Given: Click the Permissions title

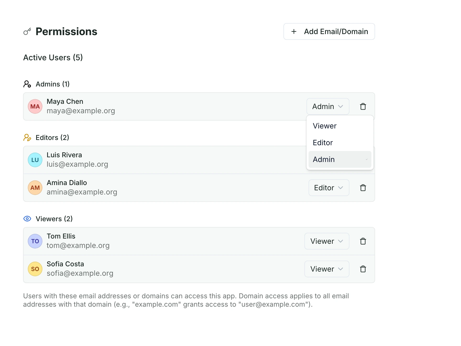Looking at the screenshot, I should tap(66, 31).
